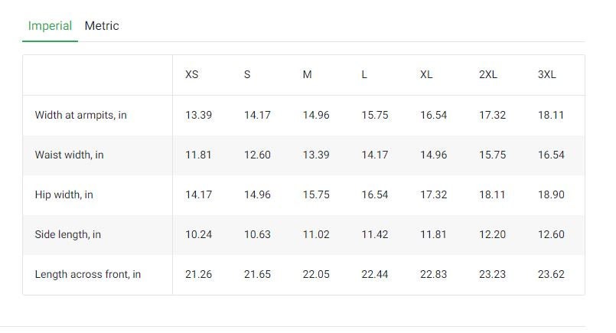Click the 11.42 side length cell
The height and width of the screenshot is (333, 616).
click(x=374, y=235)
